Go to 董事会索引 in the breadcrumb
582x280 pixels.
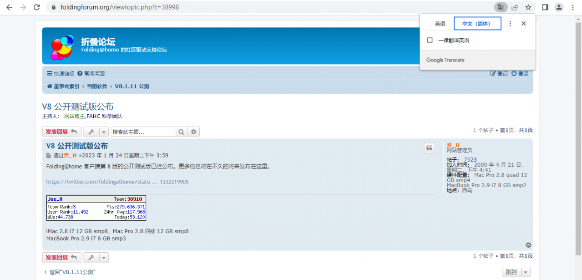point(63,86)
